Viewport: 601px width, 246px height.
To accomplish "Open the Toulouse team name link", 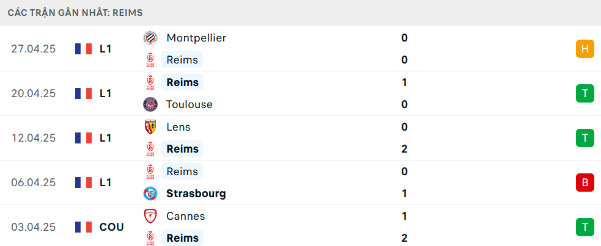I will (x=190, y=104).
